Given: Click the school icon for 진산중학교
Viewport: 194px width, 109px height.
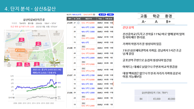Looking at the screenshot, I should (x=46, y=44).
